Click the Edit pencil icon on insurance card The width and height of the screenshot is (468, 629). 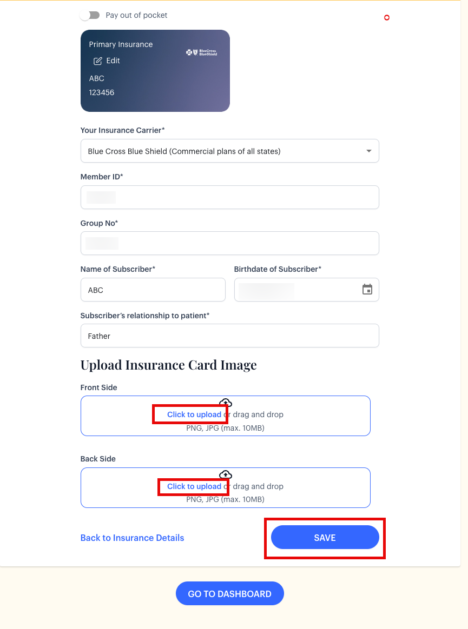tap(98, 61)
